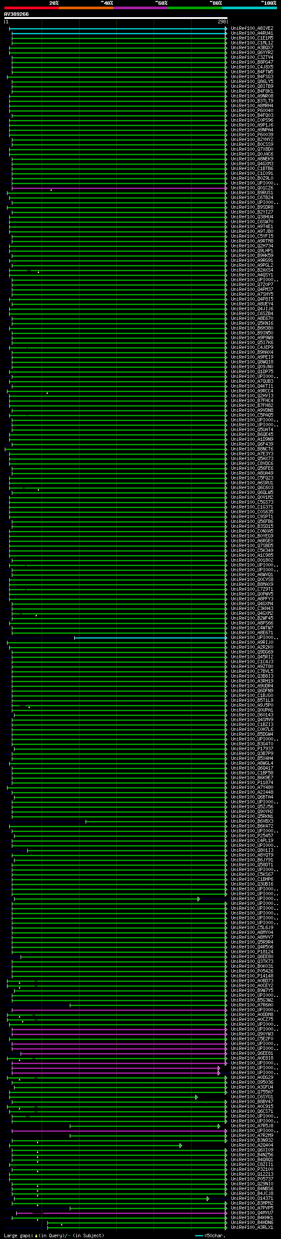Open last hit UniRef100_A3RLX1
Viewport: 281px width, 1239px height.
tap(252, 1227)
